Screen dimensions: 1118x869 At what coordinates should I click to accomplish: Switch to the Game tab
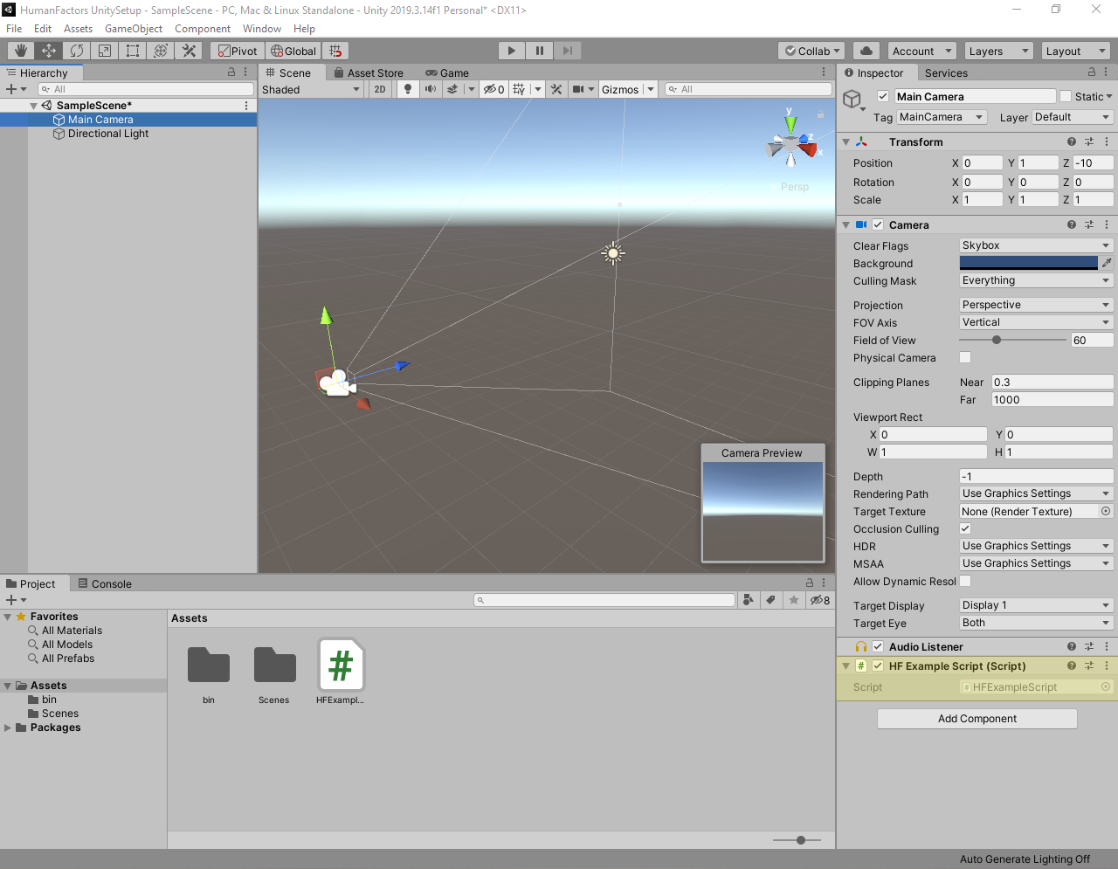[x=447, y=73]
